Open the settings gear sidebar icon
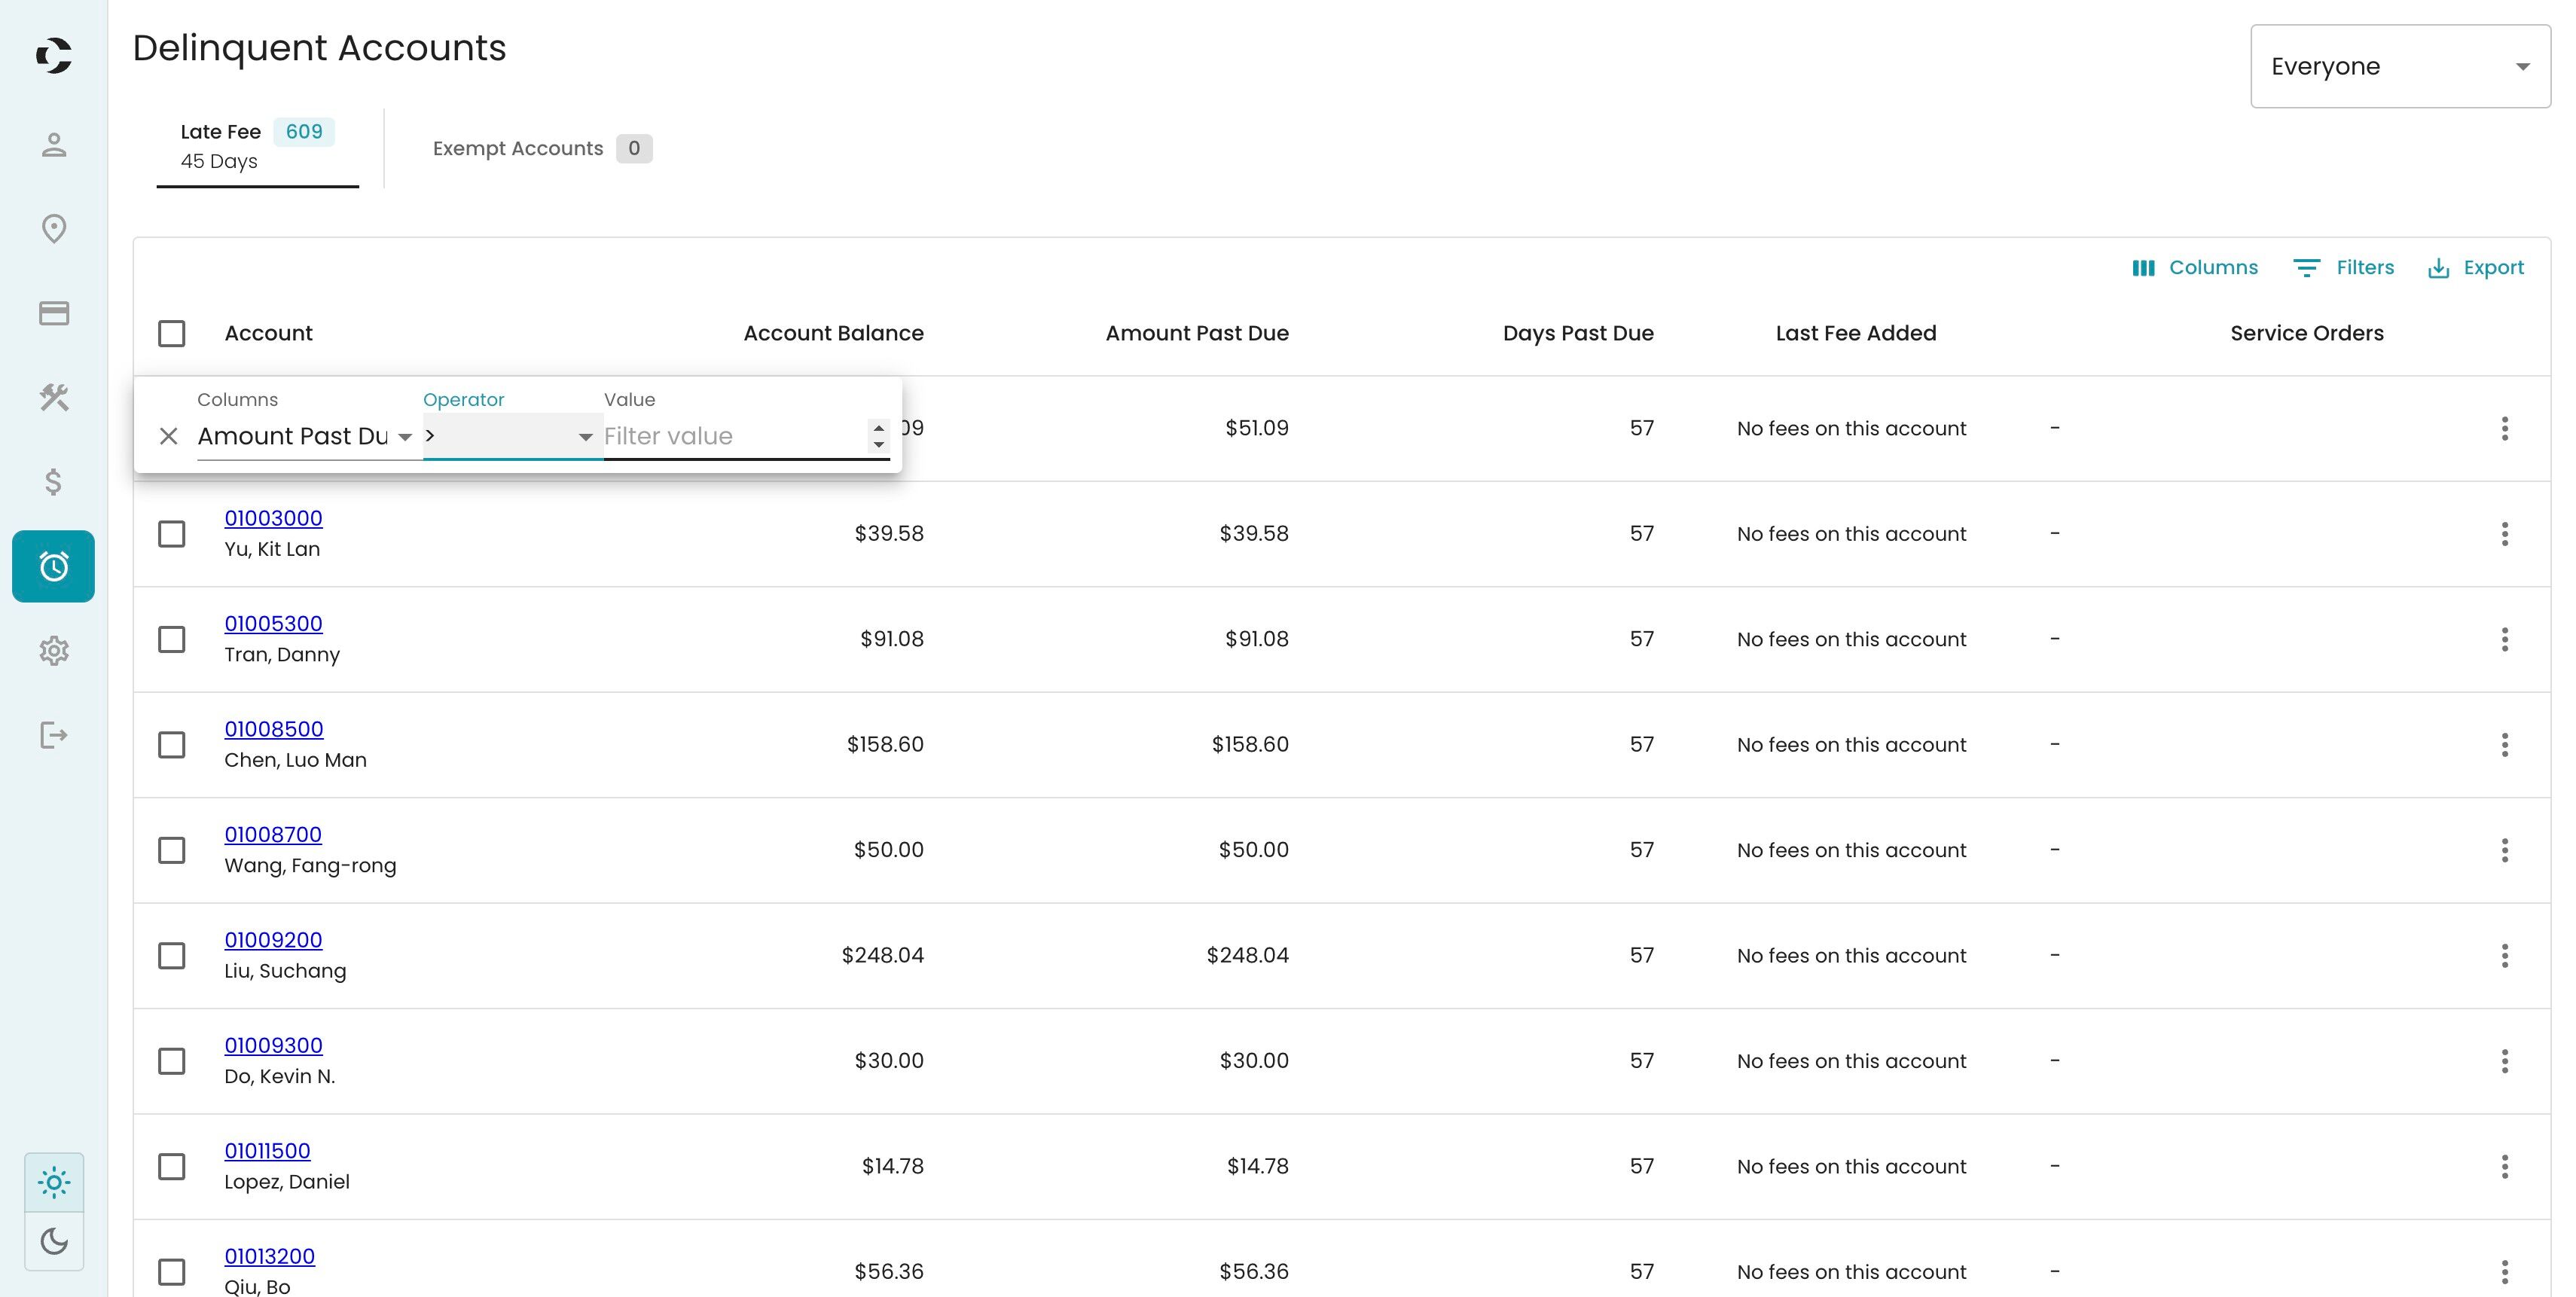The width and height of the screenshot is (2576, 1297). coord(54,651)
